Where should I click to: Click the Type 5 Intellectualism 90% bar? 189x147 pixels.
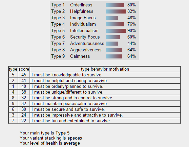(x=116, y=31)
